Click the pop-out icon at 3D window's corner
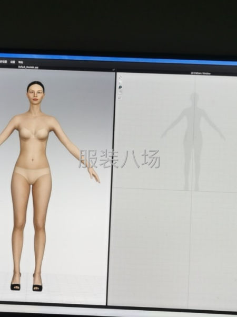 [x=114, y=70]
